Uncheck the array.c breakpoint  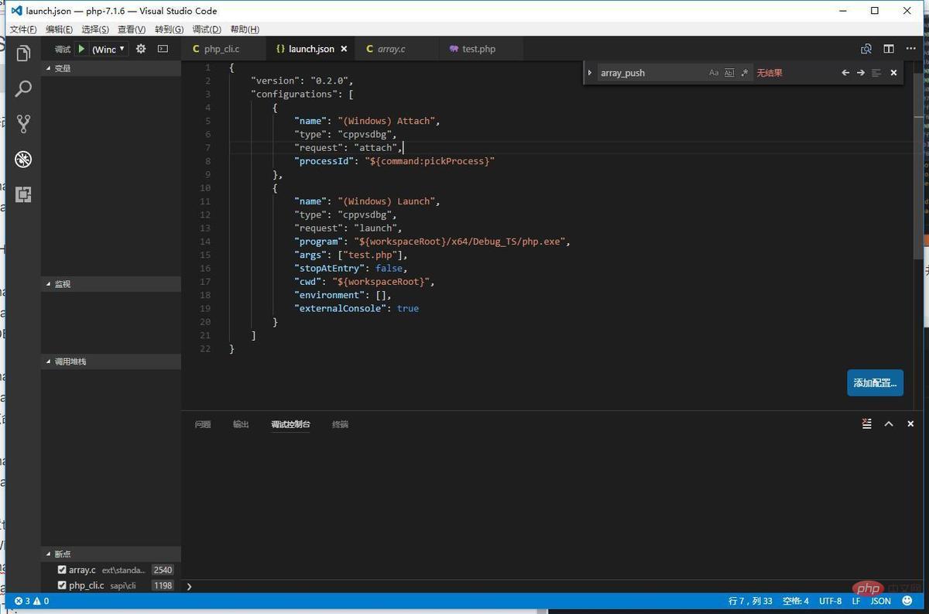tap(62, 570)
